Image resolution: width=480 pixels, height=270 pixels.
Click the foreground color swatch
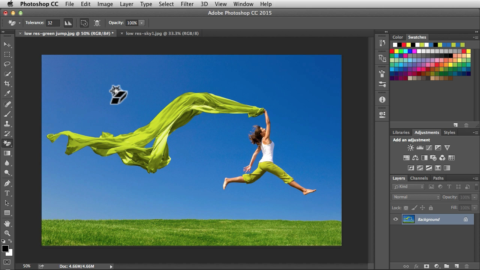coord(5,249)
